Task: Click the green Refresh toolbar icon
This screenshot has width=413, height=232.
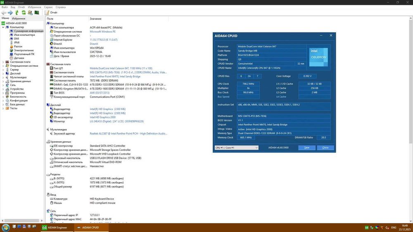Action: point(24,13)
